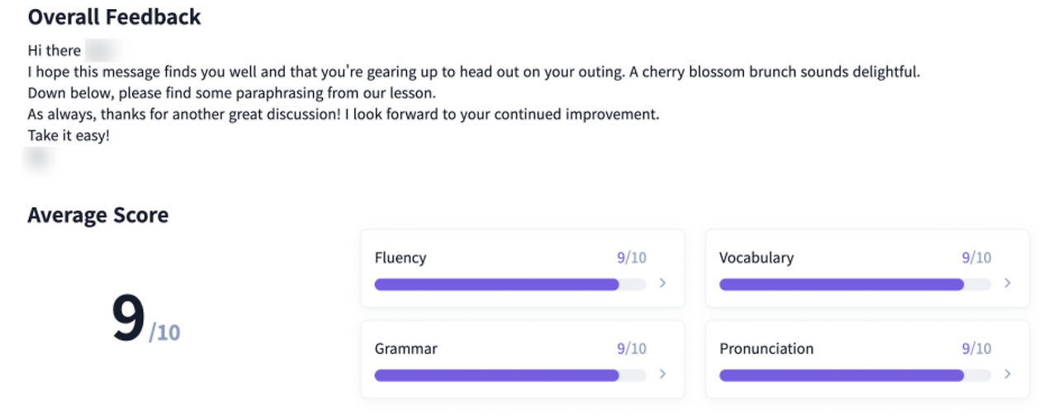This screenshot has width=1057, height=420.
Task: Click the Grammar progress bar
Action: (x=510, y=375)
